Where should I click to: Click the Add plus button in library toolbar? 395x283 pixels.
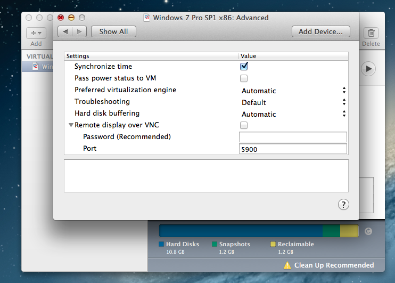pos(36,33)
